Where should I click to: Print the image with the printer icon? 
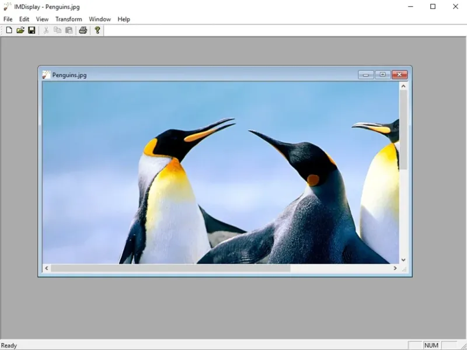83,30
